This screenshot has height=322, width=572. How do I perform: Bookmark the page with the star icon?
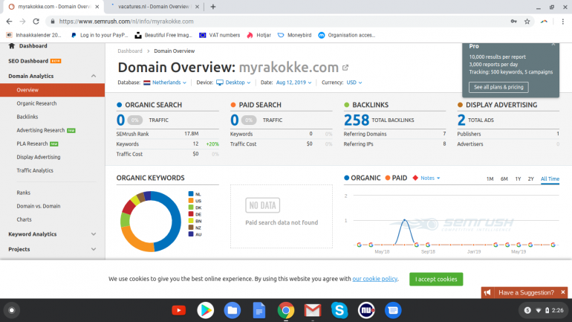[527, 22]
